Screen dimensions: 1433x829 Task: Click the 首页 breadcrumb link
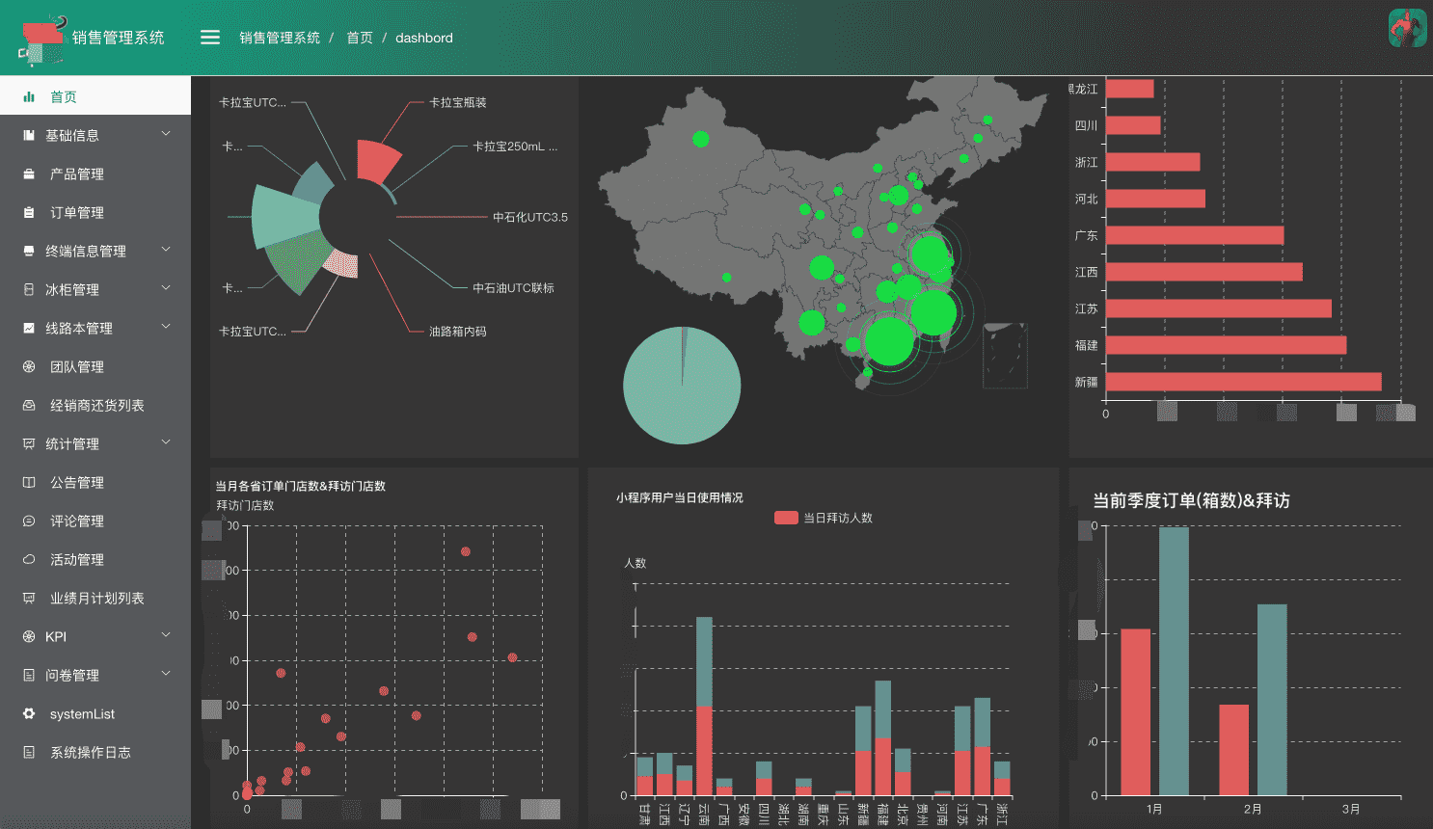coord(360,38)
